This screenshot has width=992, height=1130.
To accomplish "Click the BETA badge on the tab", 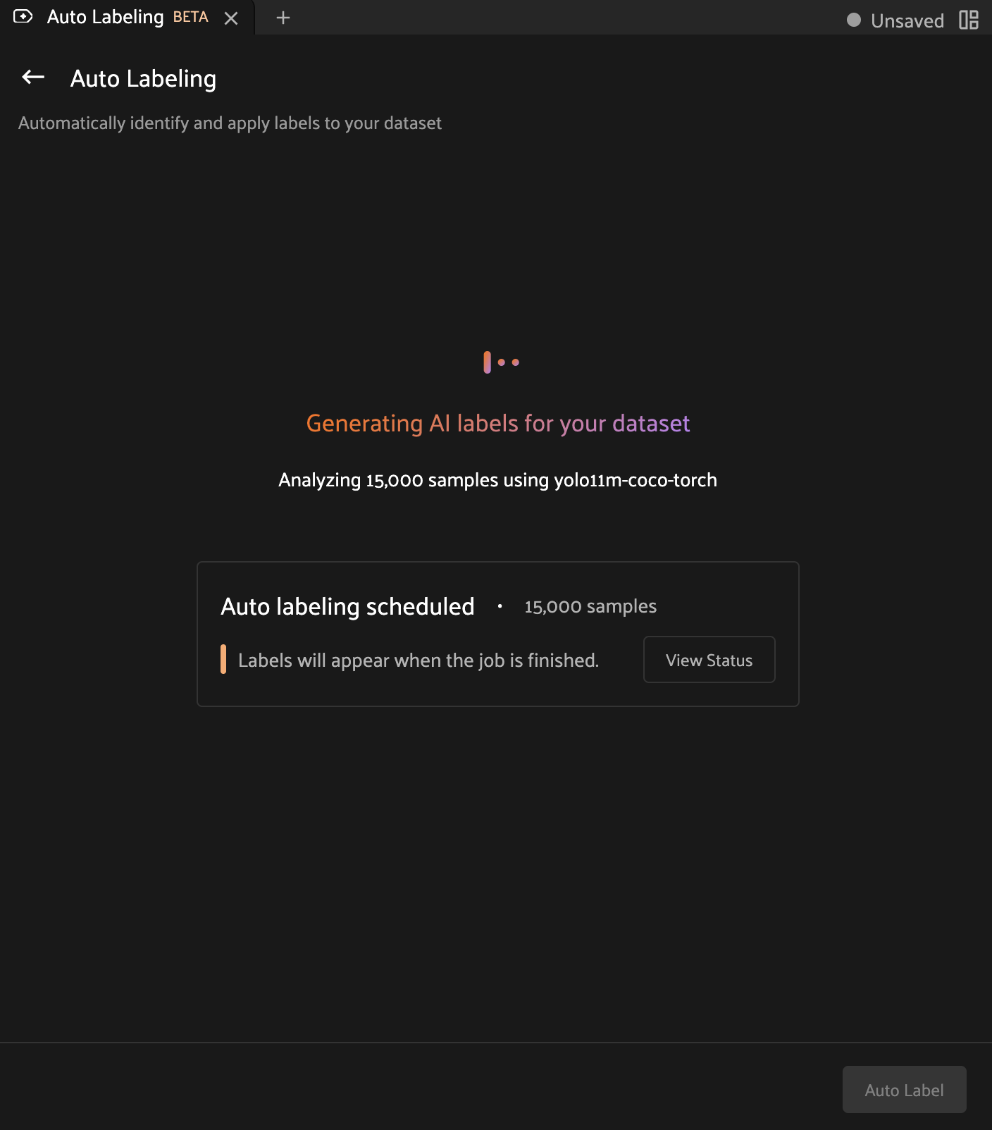I will pyautogui.click(x=189, y=17).
